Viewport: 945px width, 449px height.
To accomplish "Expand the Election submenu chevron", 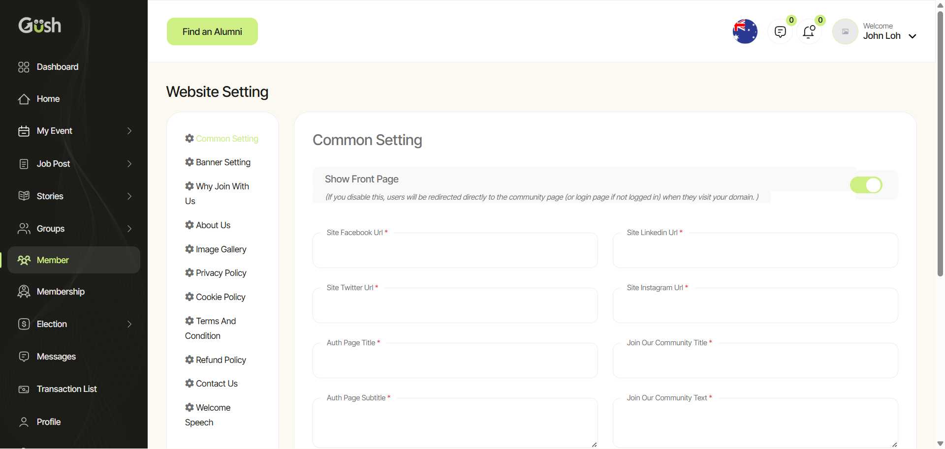I will (x=129, y=324).
